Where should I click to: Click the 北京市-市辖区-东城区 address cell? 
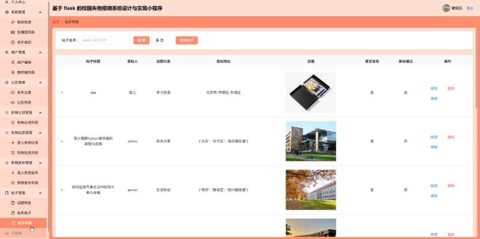223,93
